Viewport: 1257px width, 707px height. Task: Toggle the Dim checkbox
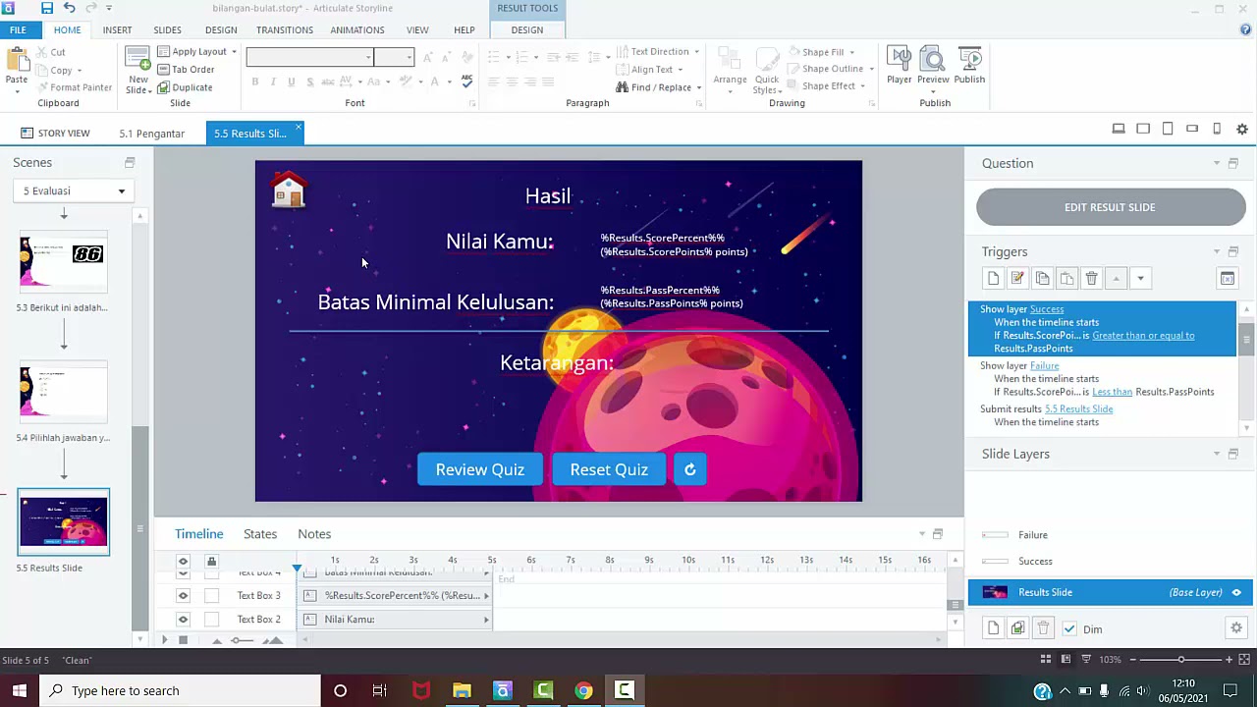click(1069, 629)
